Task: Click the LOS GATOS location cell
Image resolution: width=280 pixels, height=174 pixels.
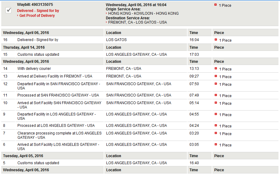Action: click(x=116, y=40)
